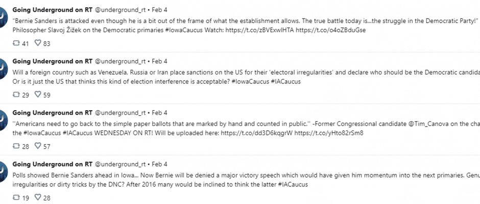This screenshot has height=204, width=480.
Task: Click retweet icon on Slavoj Žižek tweet
Action: pos(16,43)
